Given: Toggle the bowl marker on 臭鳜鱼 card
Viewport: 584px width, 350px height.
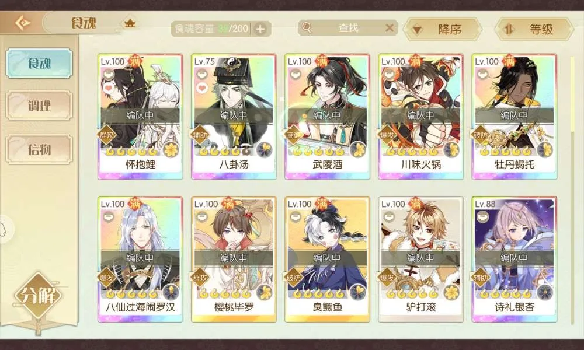Looking at the screenshot, I should click(296, 216).
